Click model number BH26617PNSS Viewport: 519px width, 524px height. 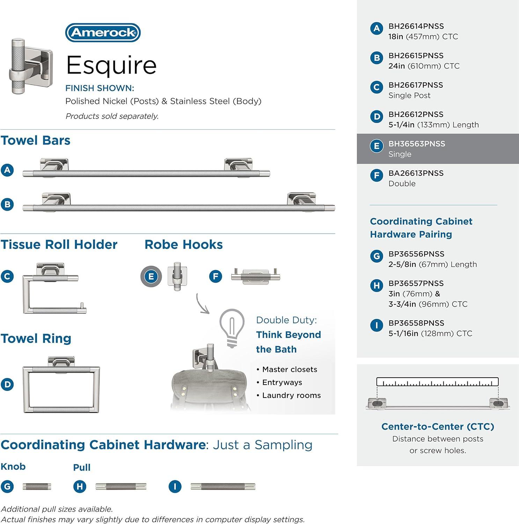pyautogui.click(x=416, y=85)
